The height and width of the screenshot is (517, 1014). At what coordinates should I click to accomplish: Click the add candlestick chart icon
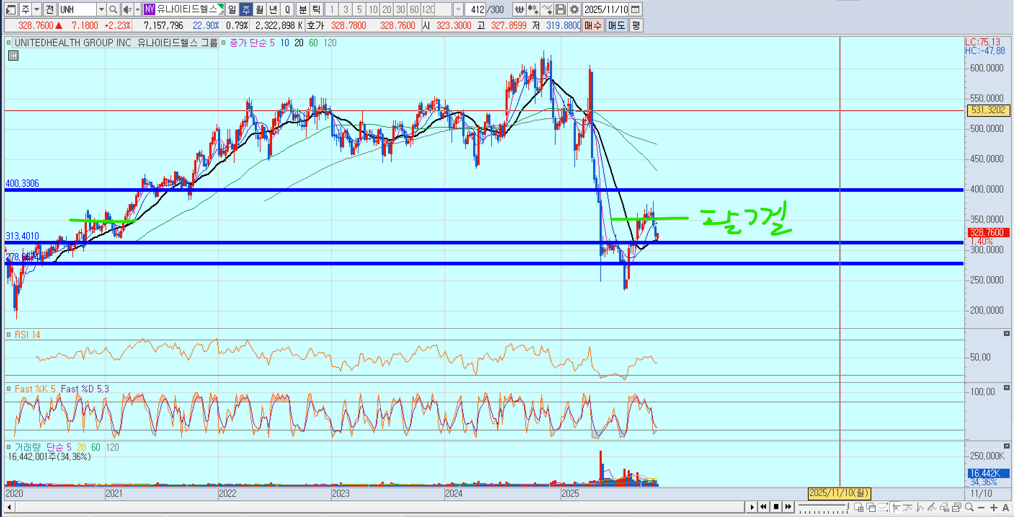click(533, 9)
